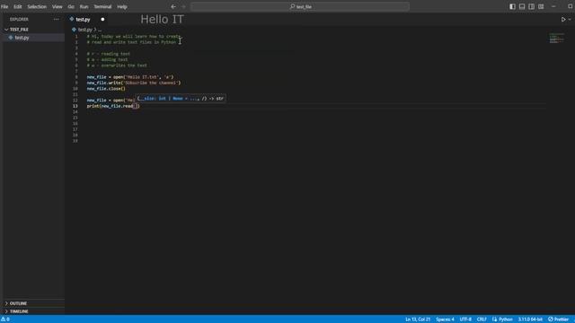Go back with the left arrow
575x323 pixels.
(173, 6)
